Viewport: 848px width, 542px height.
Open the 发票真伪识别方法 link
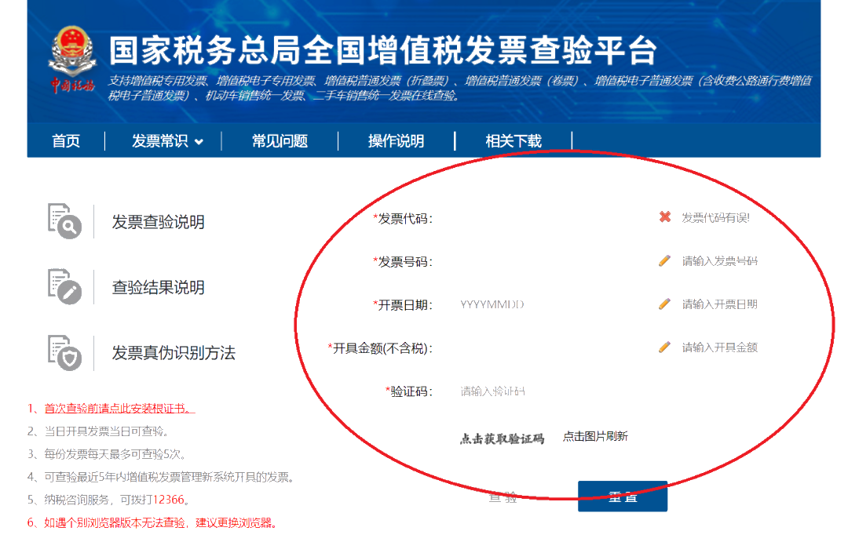click(174, 353)
